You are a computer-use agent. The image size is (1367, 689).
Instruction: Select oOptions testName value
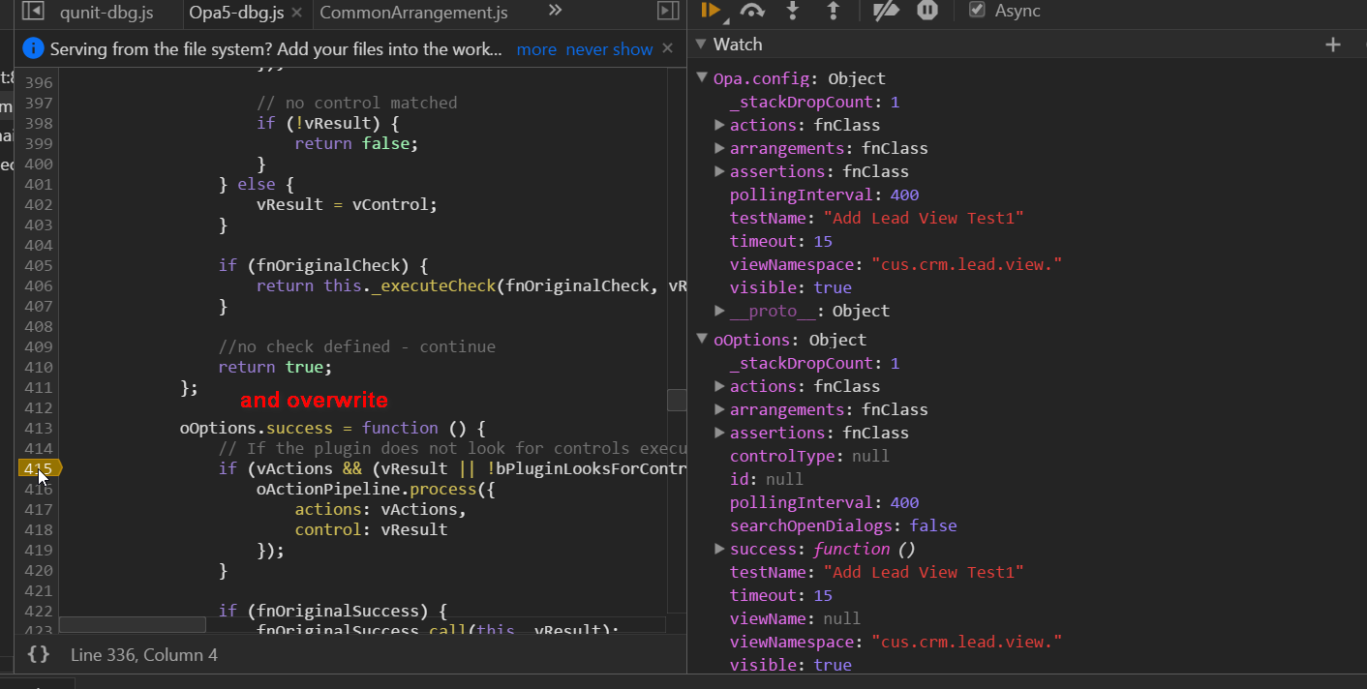coord(924,572)
